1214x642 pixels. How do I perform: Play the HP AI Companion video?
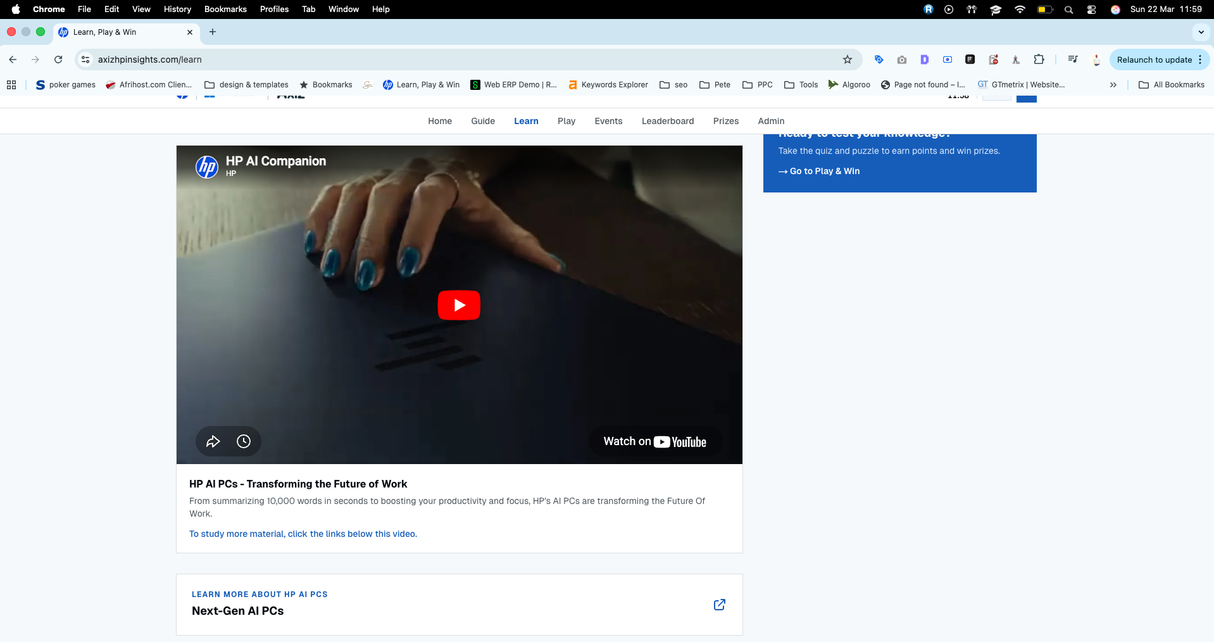click(459, 305)
